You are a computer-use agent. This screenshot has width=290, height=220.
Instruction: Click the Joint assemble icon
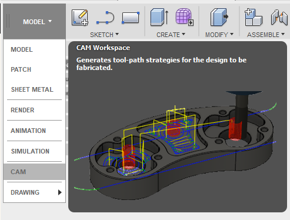click(x=279, y=17)
